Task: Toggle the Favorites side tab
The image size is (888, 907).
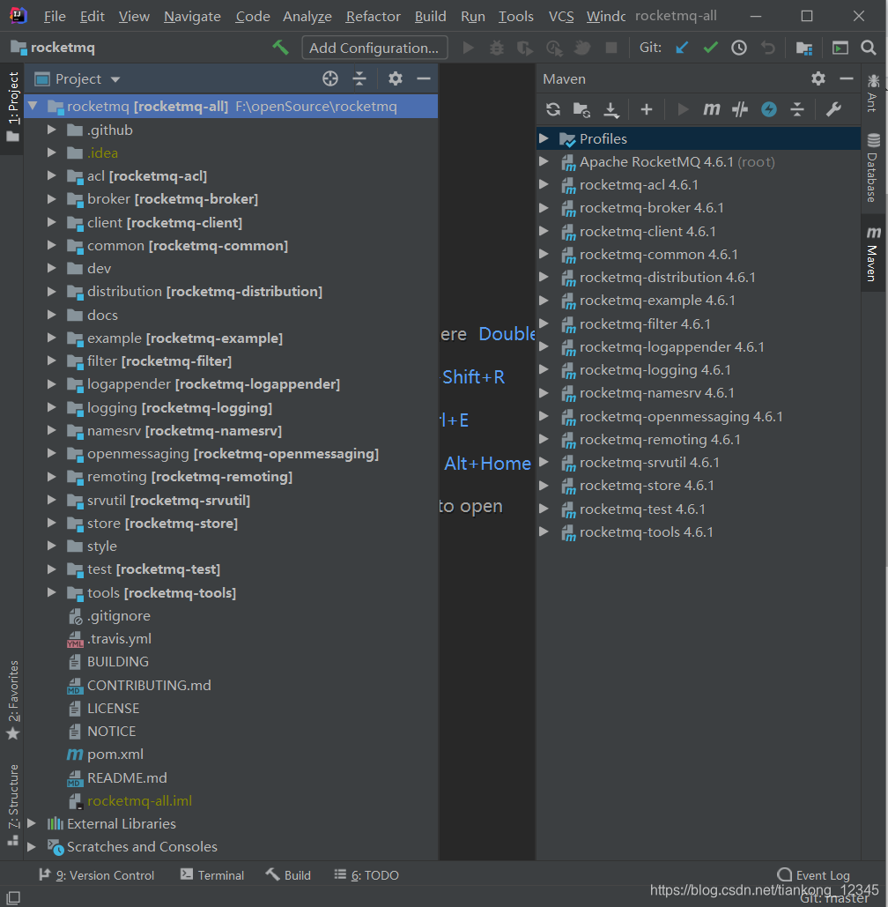Action: (x=12, y=701)
